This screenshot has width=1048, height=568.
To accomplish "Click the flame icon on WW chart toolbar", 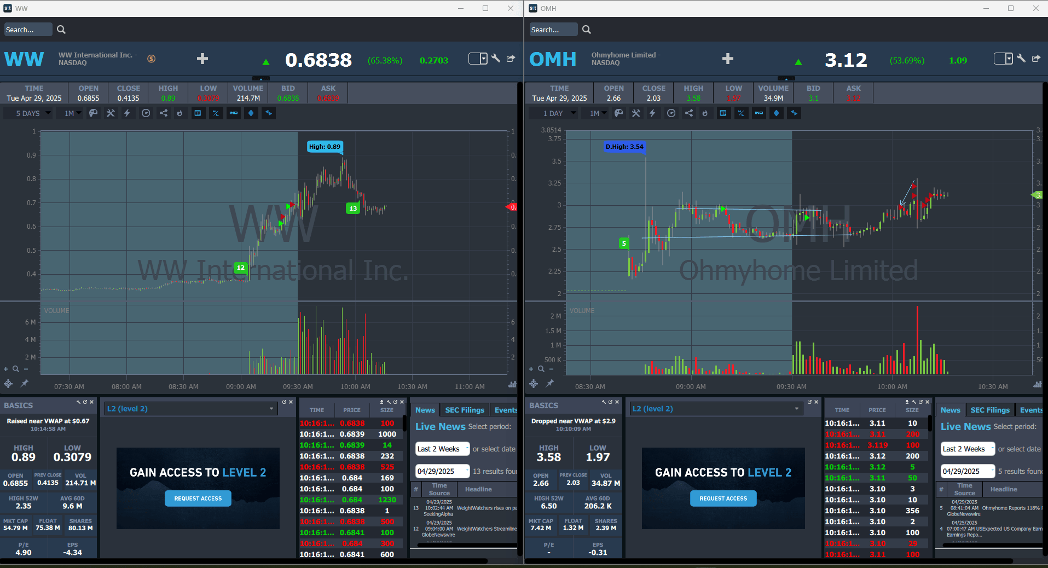I will point(180,113).
